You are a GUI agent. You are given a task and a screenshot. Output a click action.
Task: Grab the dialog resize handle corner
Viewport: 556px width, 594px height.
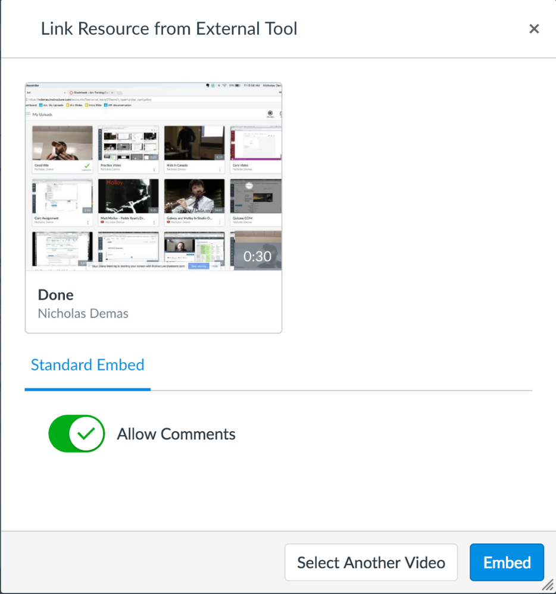click(548, 586)
